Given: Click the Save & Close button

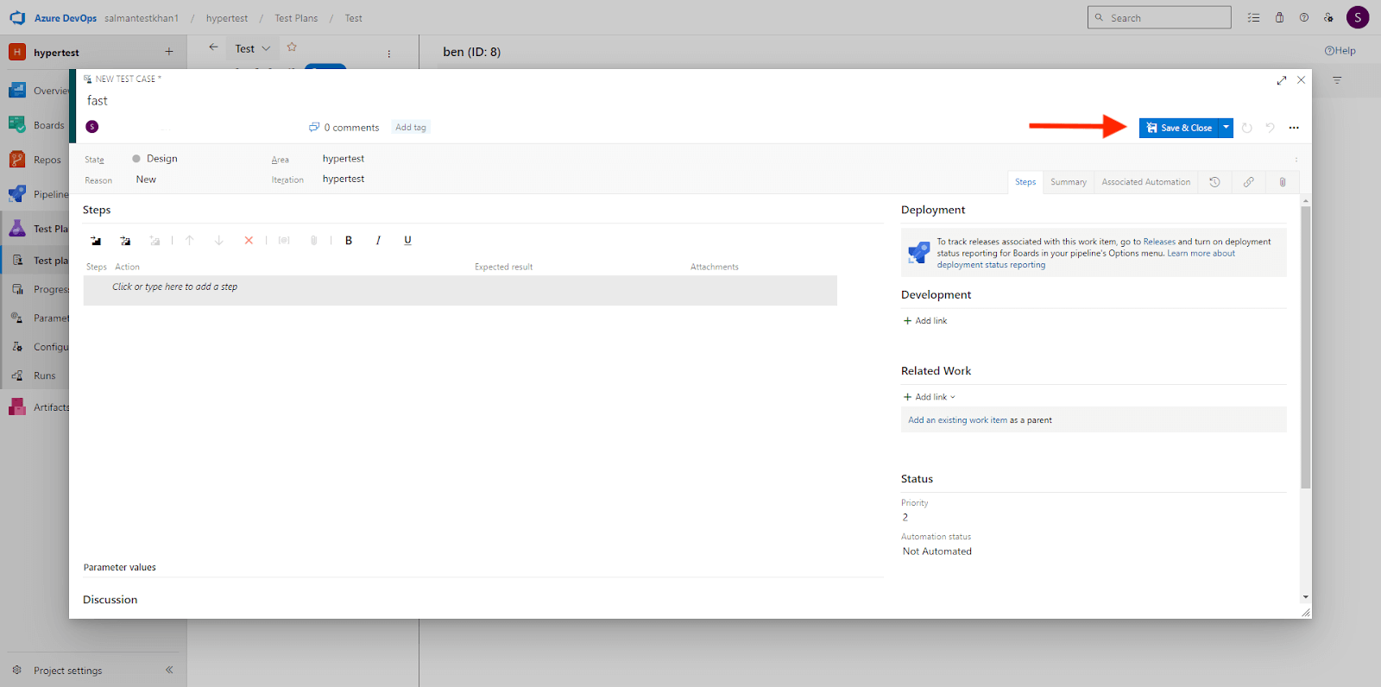Looking at the screenshot, I should (x=1178, y=128).
